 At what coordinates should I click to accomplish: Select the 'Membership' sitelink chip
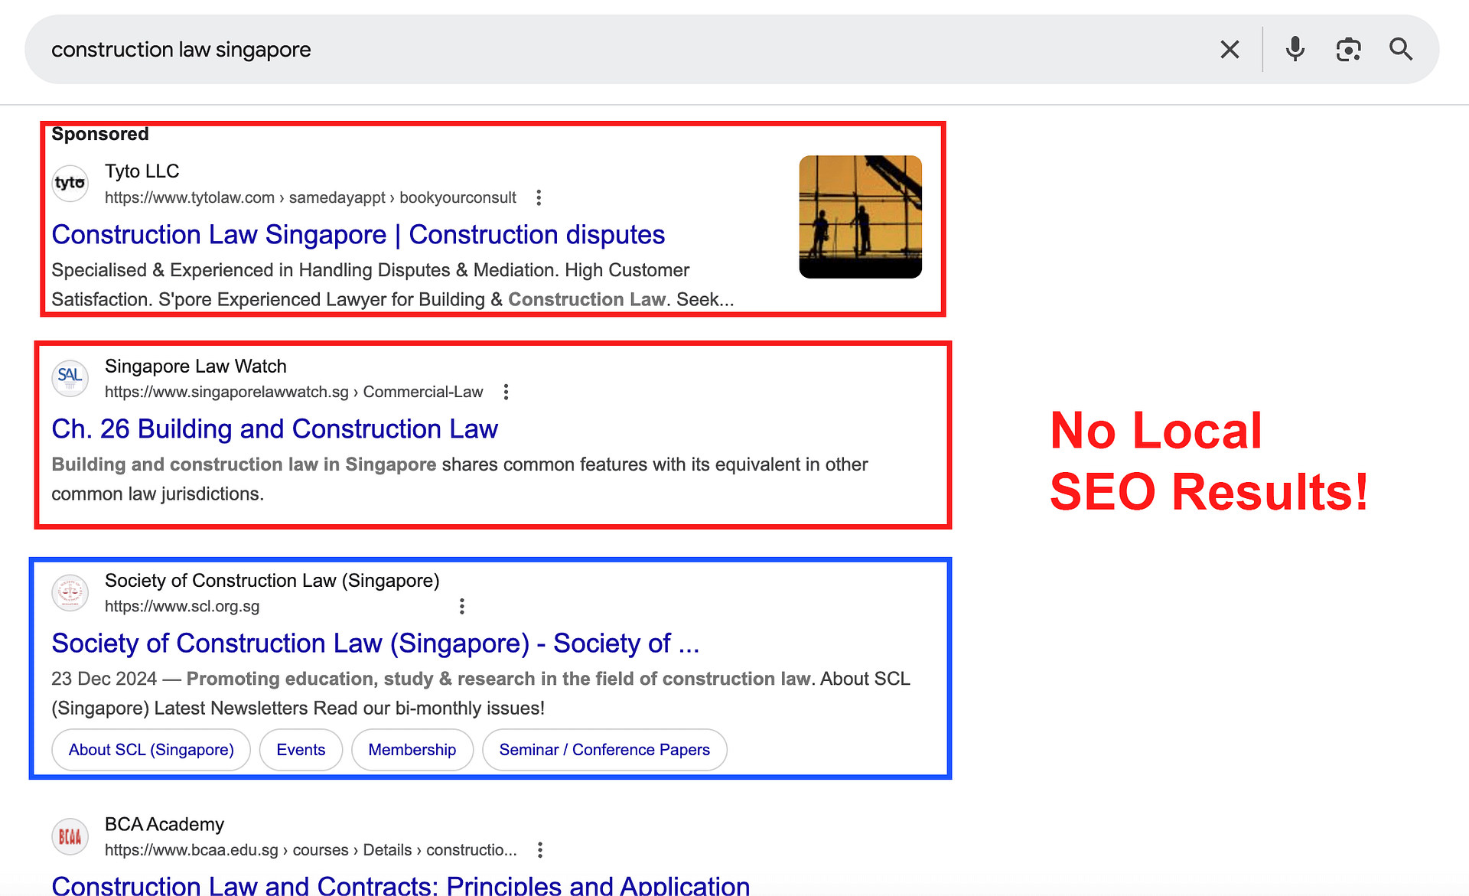pyautogui.click(x=412, y=750)
